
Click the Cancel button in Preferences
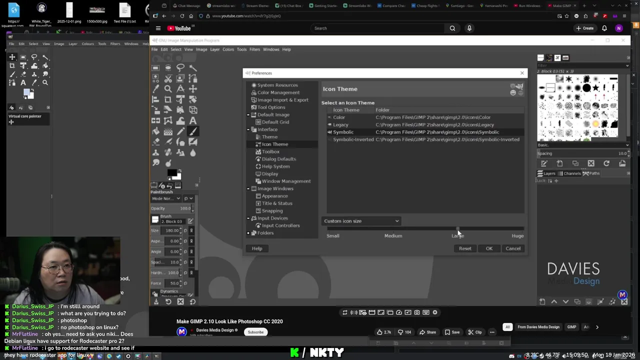(x=513, y=248)
